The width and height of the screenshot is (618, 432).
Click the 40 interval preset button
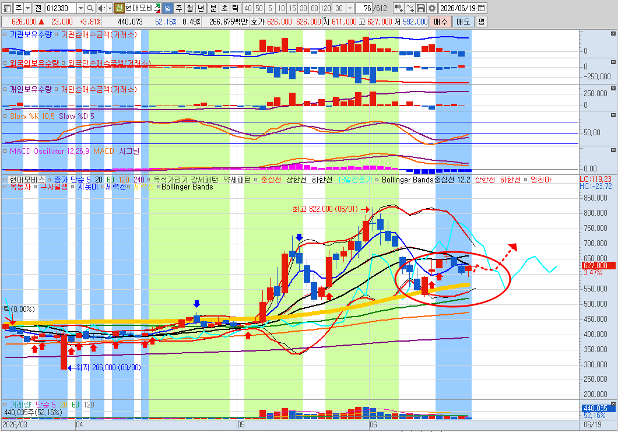click(x=248, y=8)
